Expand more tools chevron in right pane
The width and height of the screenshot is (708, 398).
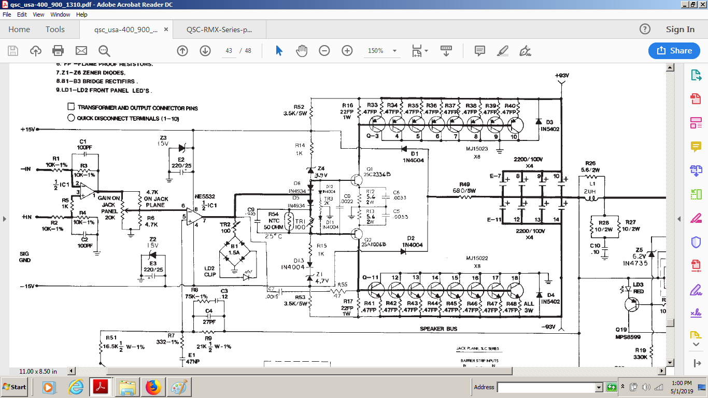coord(696,345)
